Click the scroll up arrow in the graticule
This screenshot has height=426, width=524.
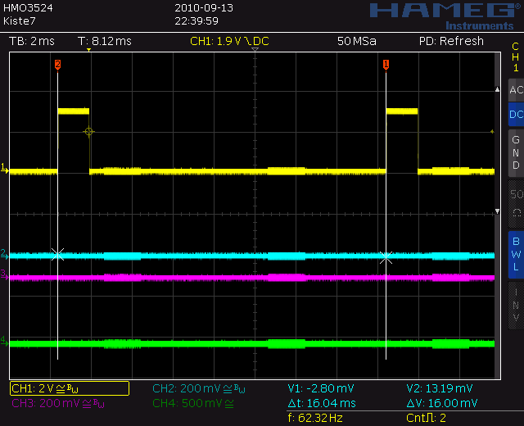click(x=497, y=89)
